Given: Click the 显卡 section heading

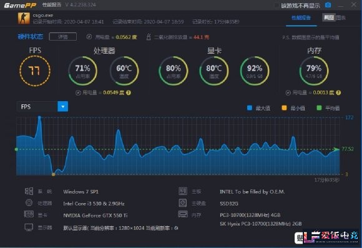Looking at the screenshot, I should coord(214,51).
